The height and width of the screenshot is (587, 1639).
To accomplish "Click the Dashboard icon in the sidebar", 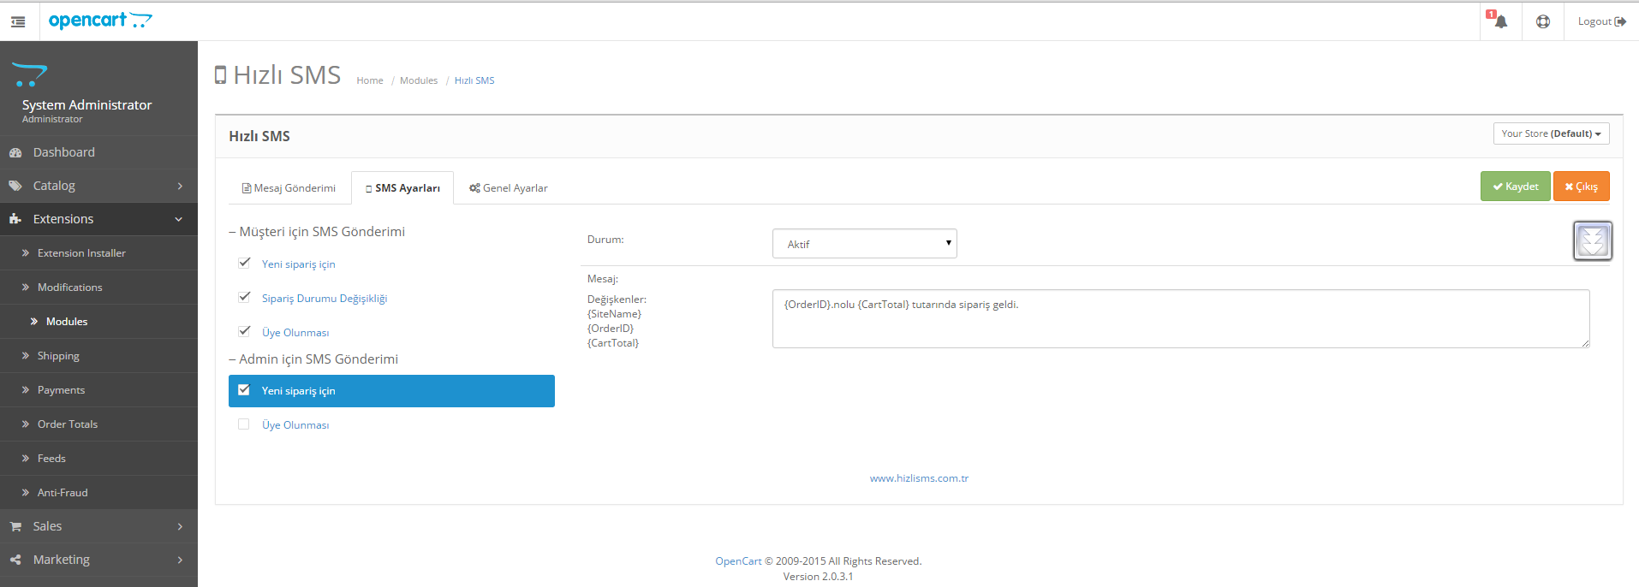I will pos(15,152).
